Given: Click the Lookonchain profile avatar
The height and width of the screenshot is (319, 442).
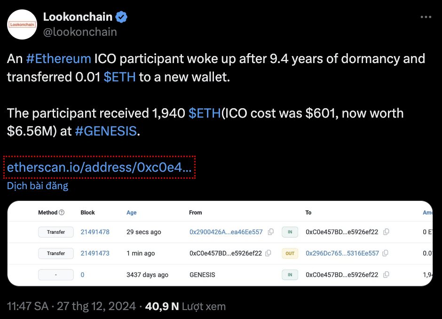Looking at the screenshot, I should (x=22, y=24).
